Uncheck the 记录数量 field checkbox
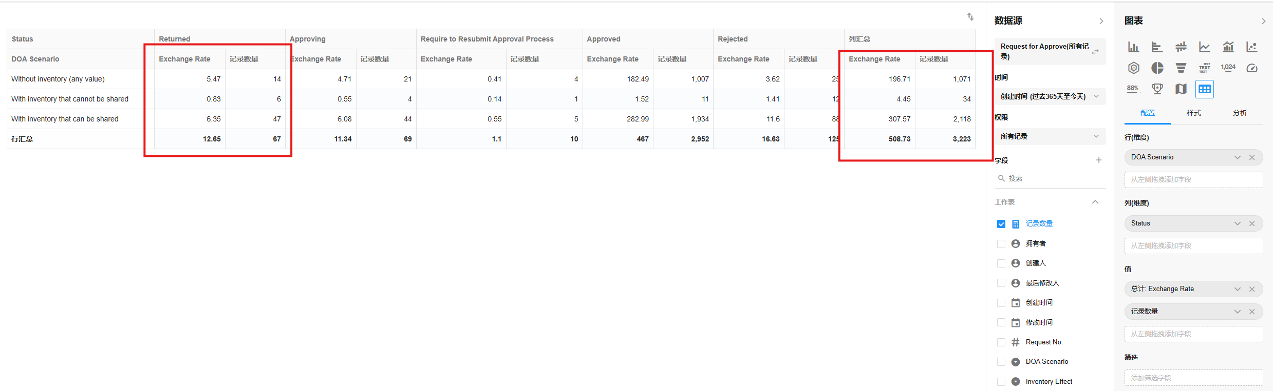The height and width of the screenshot is (391, 1273). pyautogui.click(x=1001, y=224)
